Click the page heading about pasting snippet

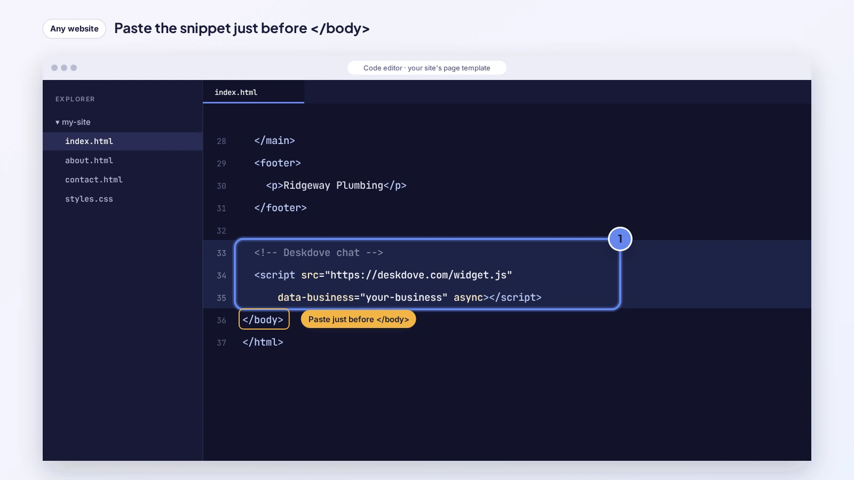coord(242,29)
